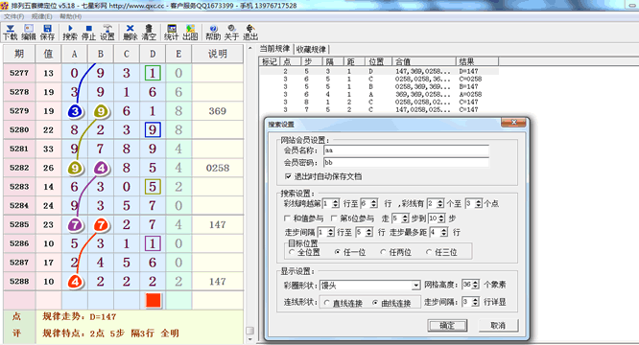The image size is (639, 345).
Task: Select the 任两位 radio button
Action: pyautogui.click(x=383, y=252)
